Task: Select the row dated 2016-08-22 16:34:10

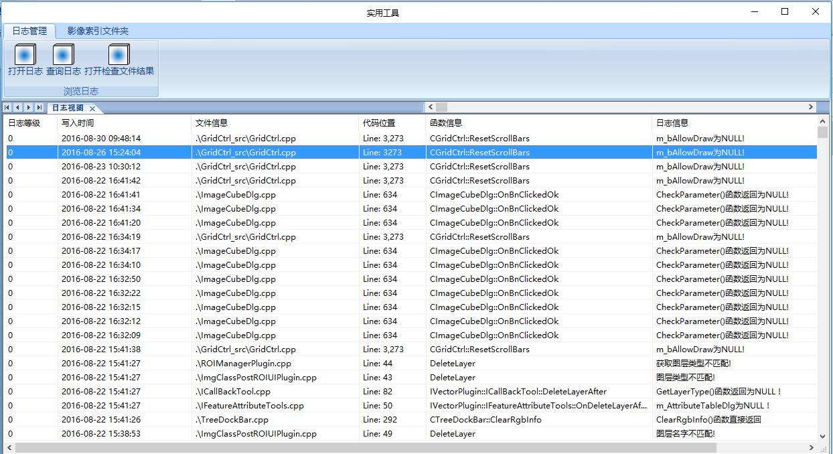Action: (412, 265)
